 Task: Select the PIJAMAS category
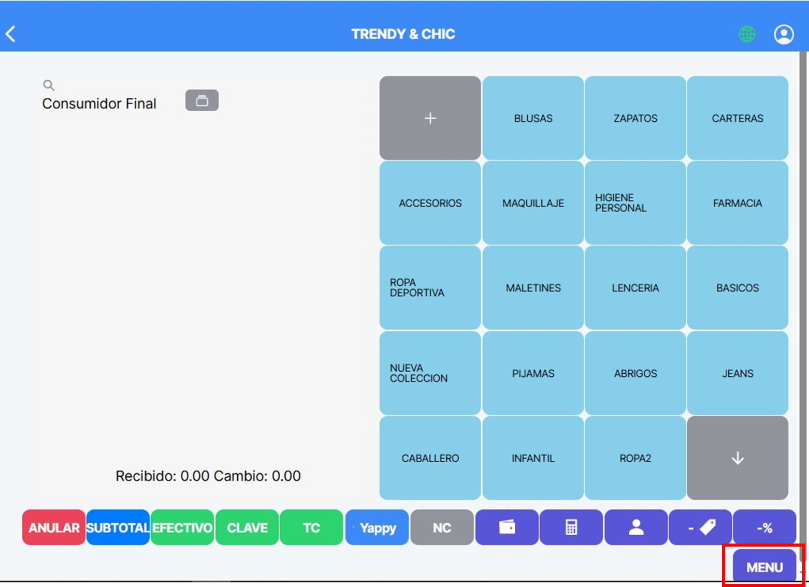tap(533, 373)
